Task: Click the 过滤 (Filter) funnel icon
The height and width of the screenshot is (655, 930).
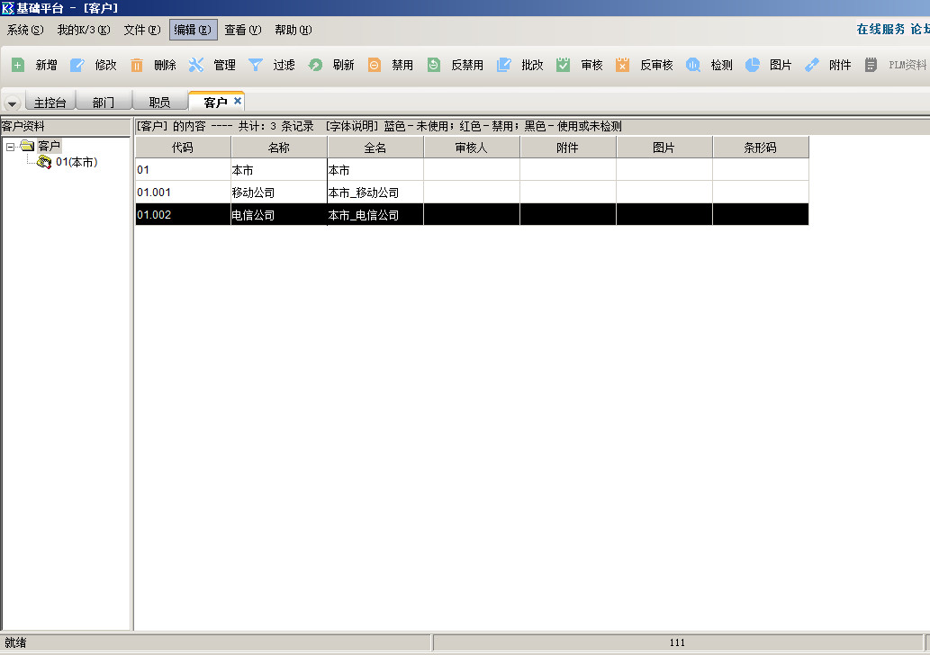Action: point(256,65)
